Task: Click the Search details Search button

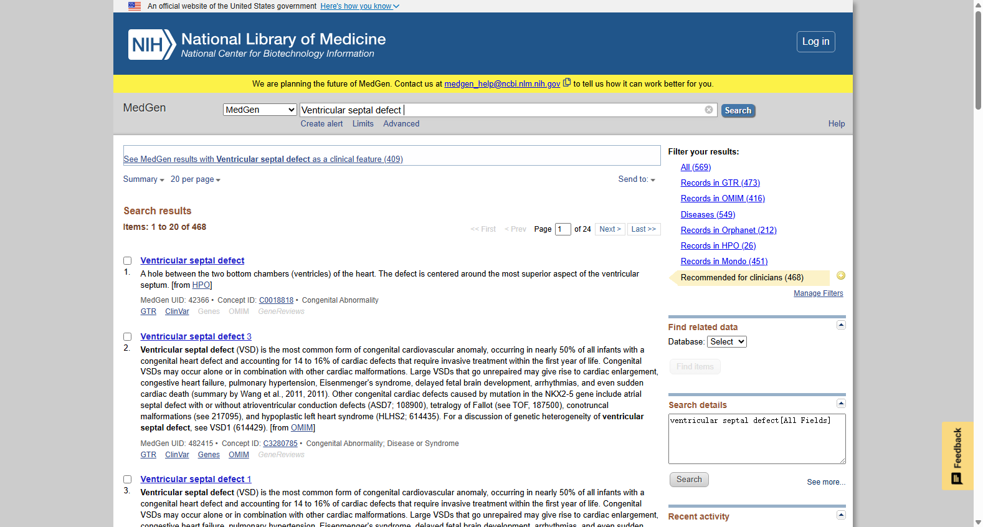Action: coord(689,480)
